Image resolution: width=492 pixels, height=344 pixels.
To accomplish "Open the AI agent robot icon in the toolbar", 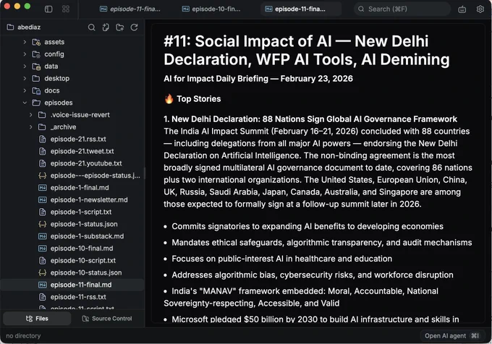I will (x=462, y=9).
